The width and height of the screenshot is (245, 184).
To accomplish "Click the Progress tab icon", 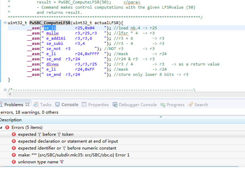I will pos(163,105).
